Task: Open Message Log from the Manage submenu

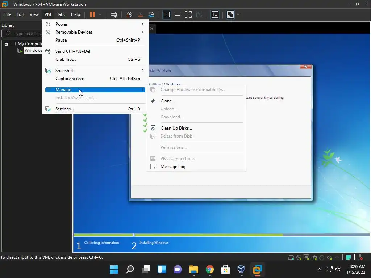Action: coord(197,167)
